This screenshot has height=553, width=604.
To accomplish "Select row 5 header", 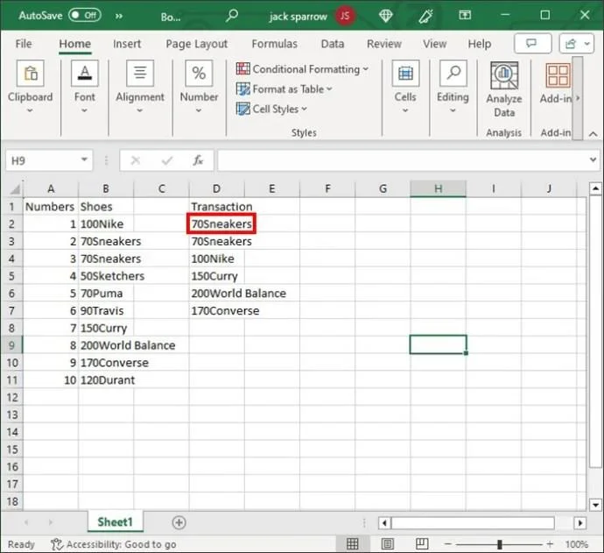I will pyautogui.click(x=11, y=276).
